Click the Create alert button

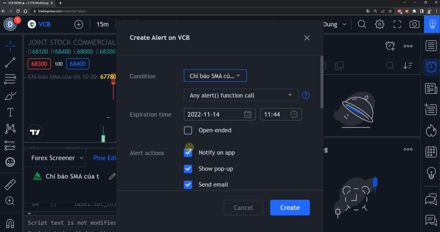290,208
